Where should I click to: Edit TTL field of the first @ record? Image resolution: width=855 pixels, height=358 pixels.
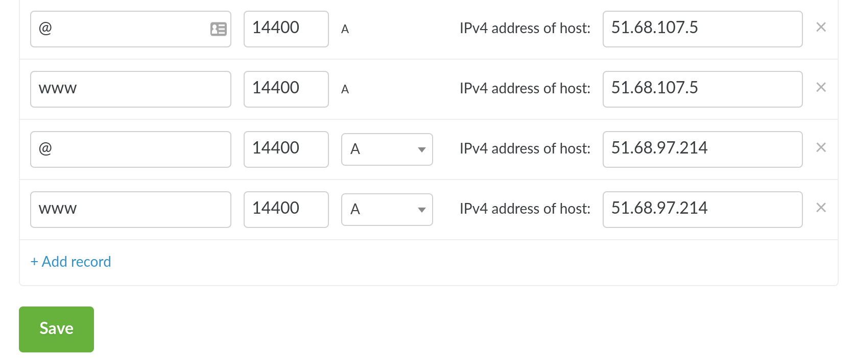point(286,29)
